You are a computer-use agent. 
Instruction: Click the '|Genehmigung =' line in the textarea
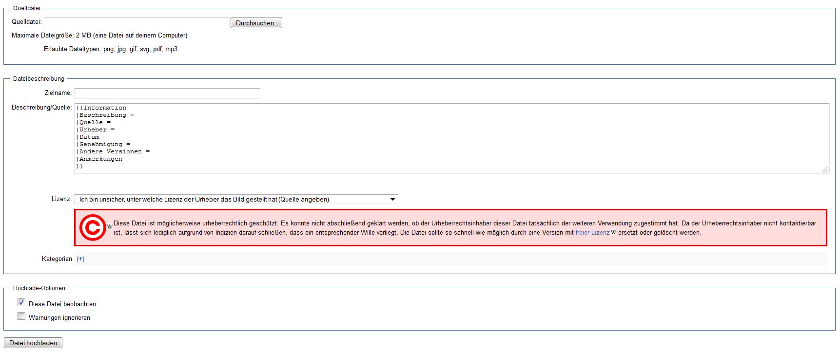(x=104, y=145)
